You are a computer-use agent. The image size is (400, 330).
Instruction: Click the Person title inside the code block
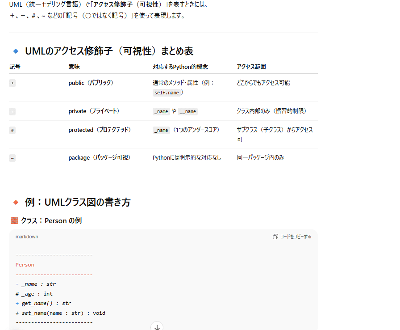pyautogui.click(x=25, y=264)
